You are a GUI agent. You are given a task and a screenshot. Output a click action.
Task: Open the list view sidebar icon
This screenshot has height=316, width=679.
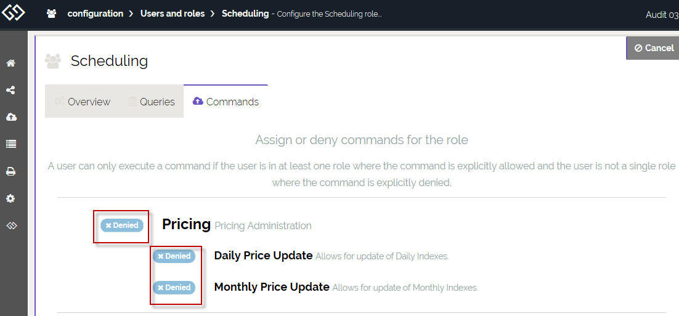(x=10, y=144)
